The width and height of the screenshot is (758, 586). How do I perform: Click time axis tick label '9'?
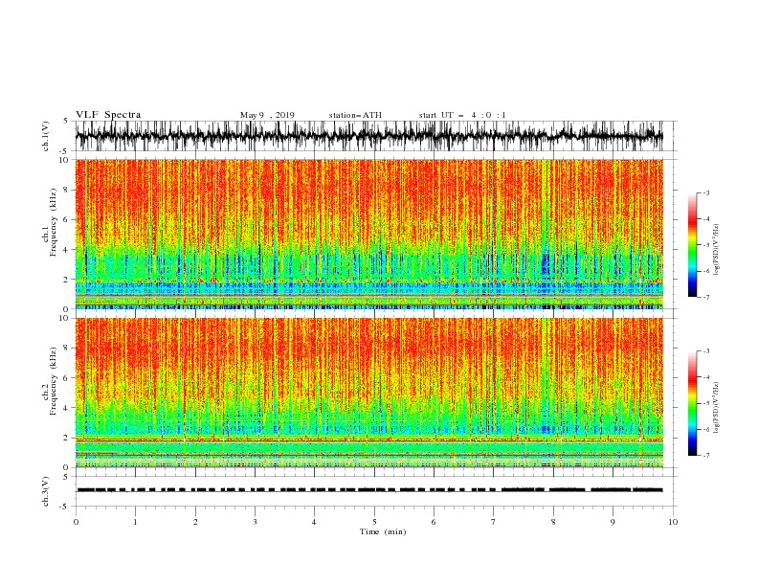pos(613,522)
